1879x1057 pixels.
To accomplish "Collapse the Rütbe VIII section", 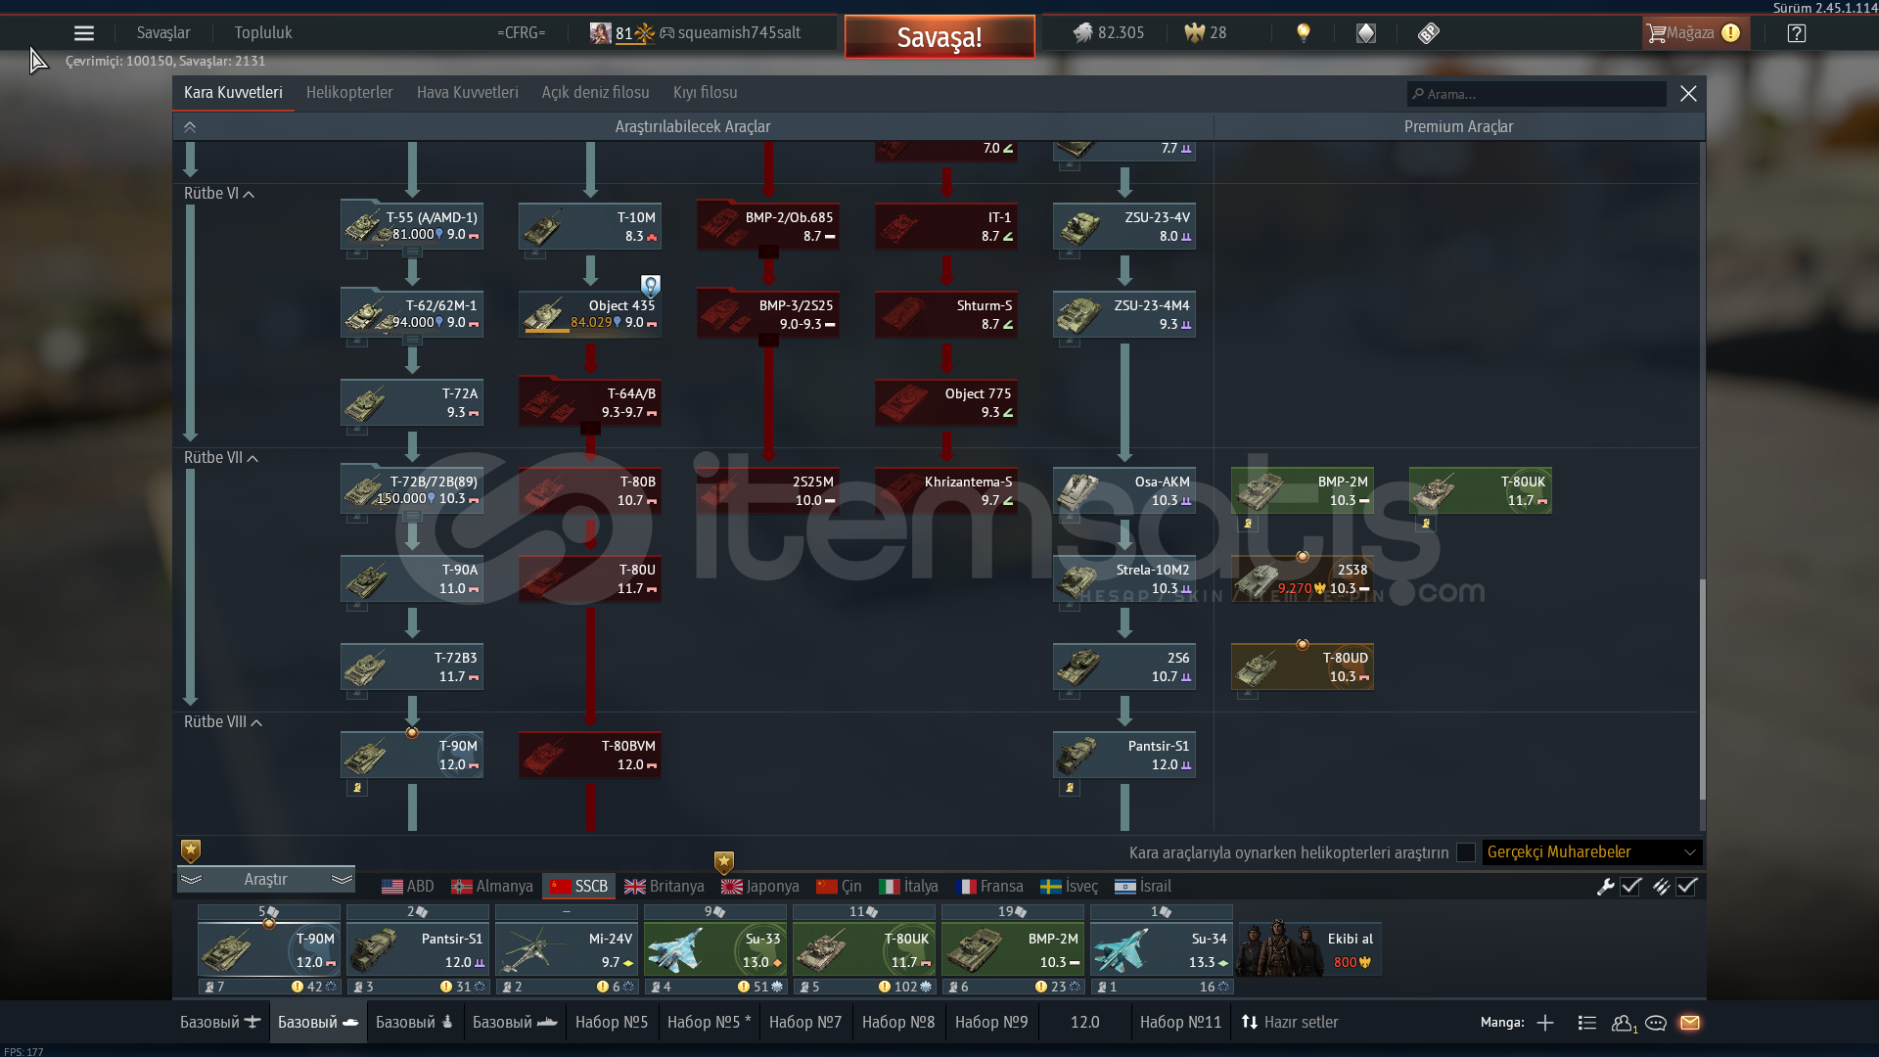I will pos(222,722).
